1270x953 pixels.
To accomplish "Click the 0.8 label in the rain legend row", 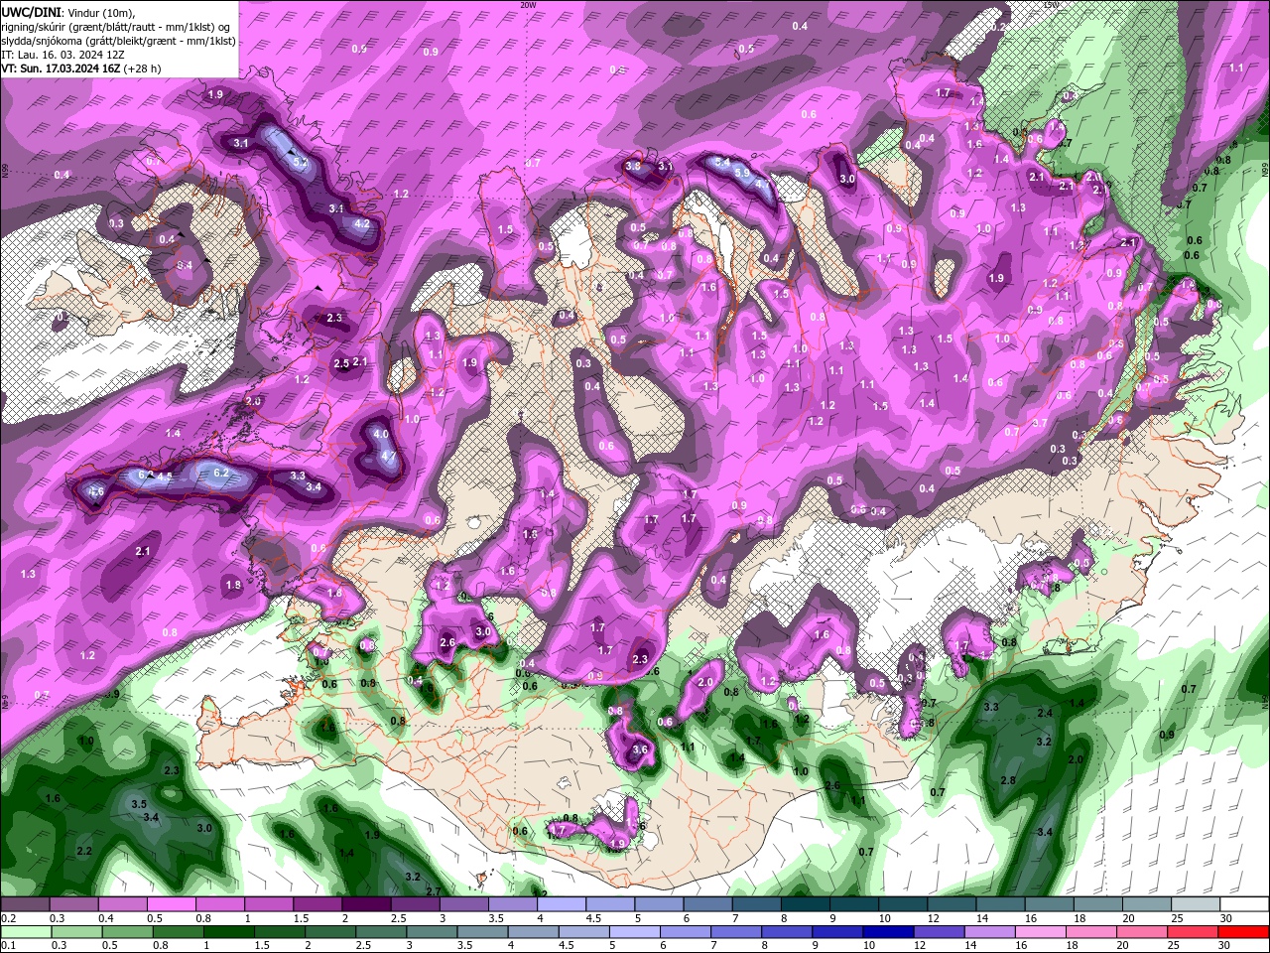I will click(160, 946).
